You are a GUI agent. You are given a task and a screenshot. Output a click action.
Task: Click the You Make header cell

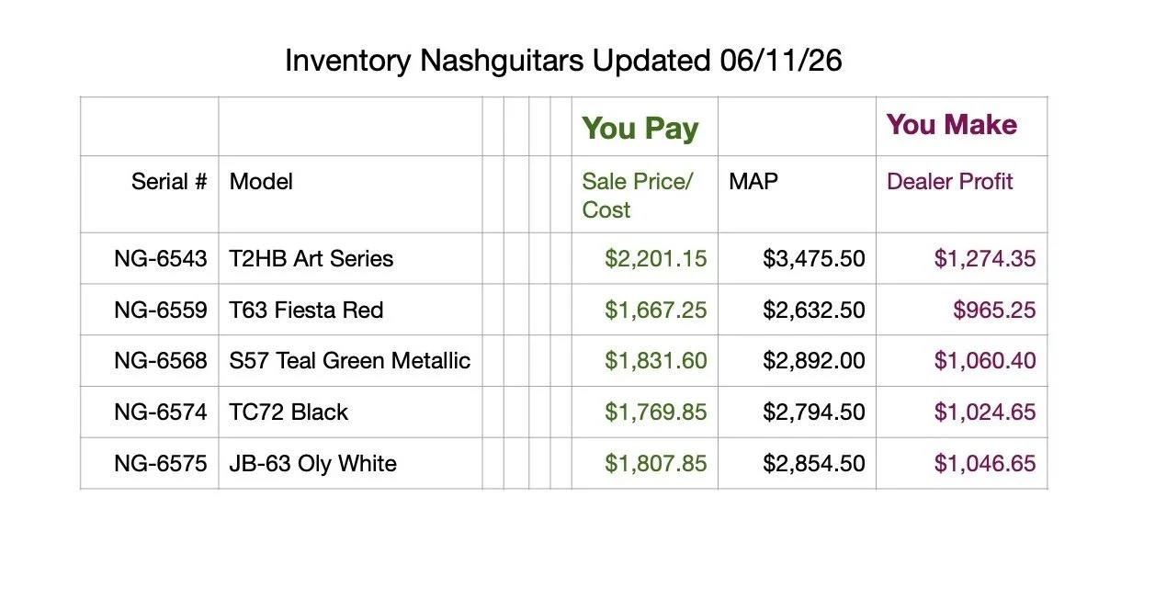(x=961, y=126)
